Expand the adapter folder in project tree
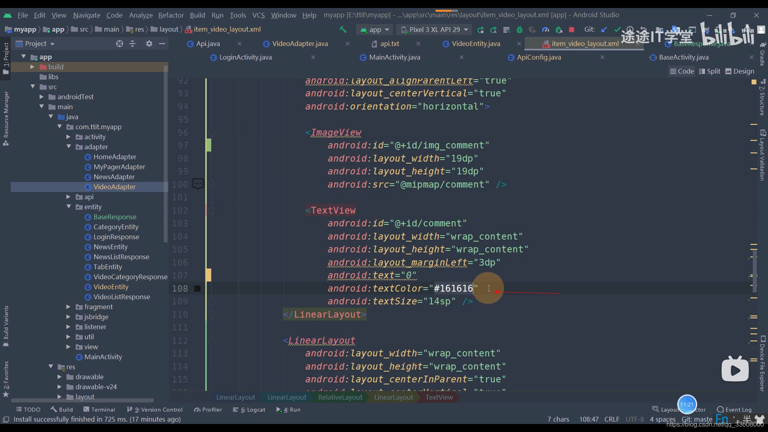 coord(68,147)
